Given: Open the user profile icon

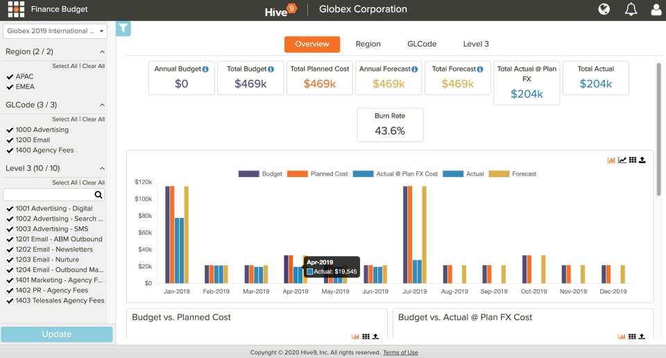Looking at the screenshot, I should [657, 9].
